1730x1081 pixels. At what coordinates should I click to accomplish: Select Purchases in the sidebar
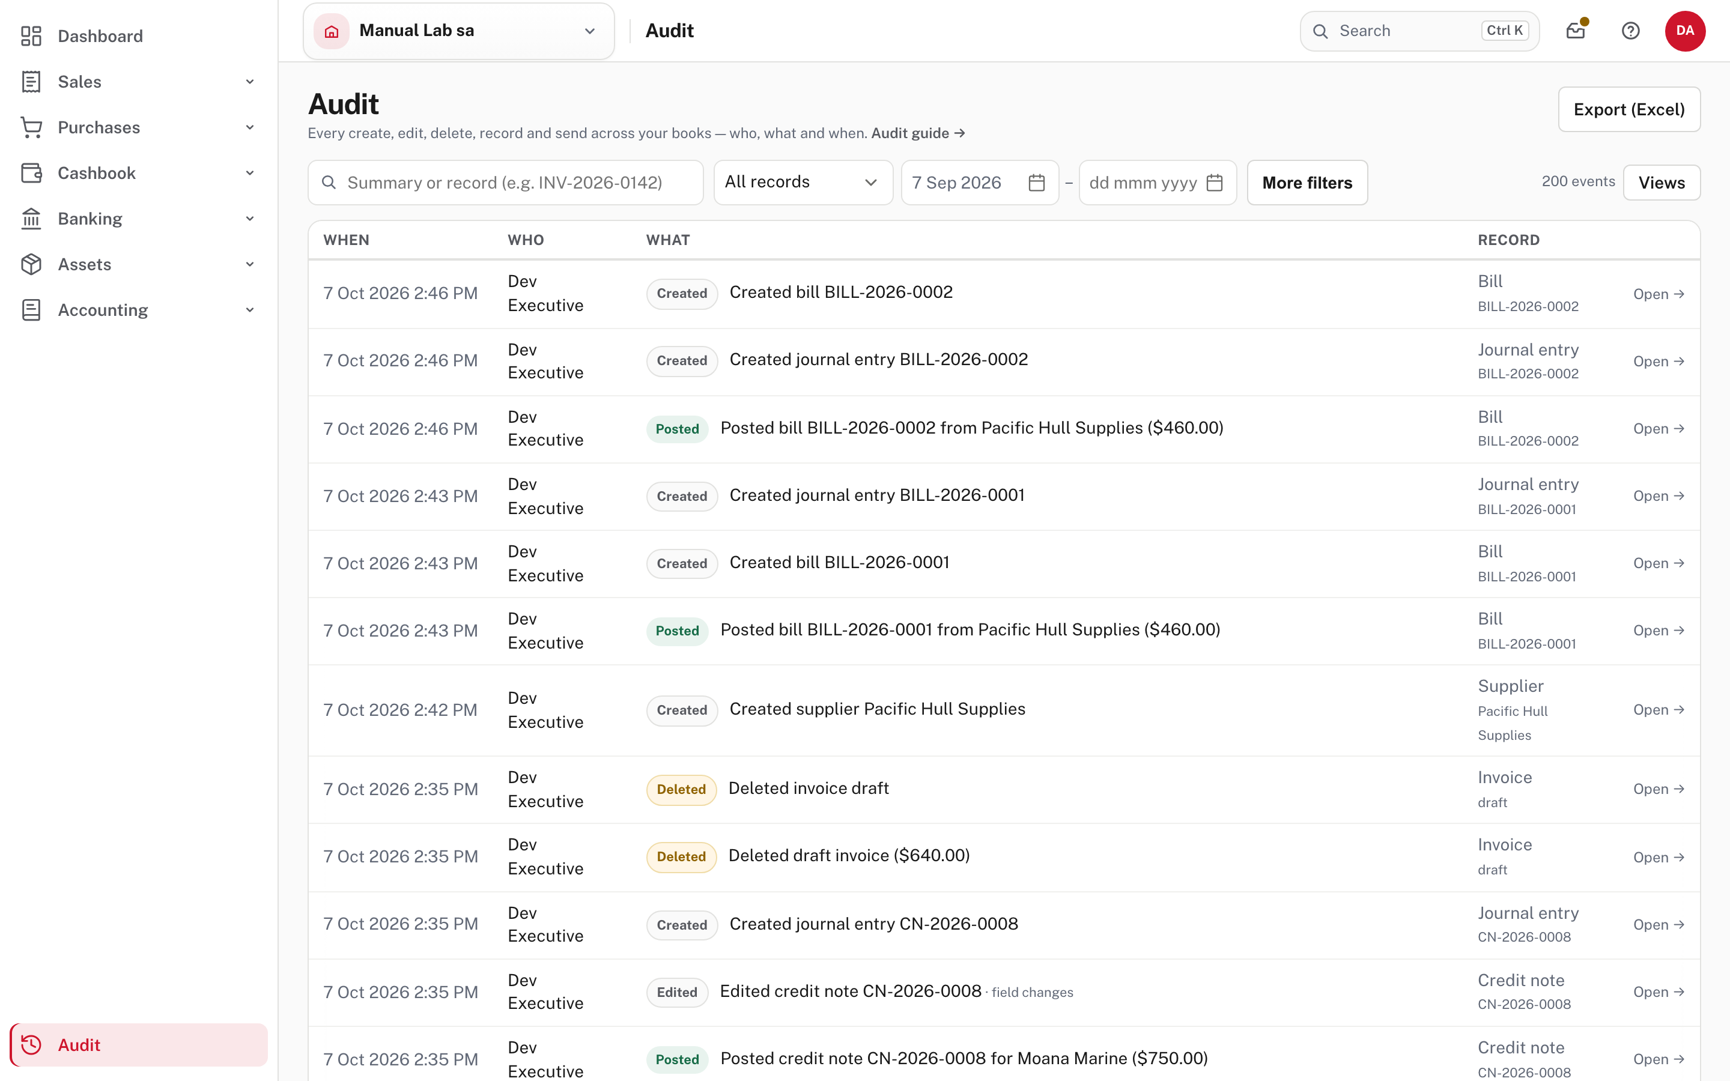[x=139, y=127]
